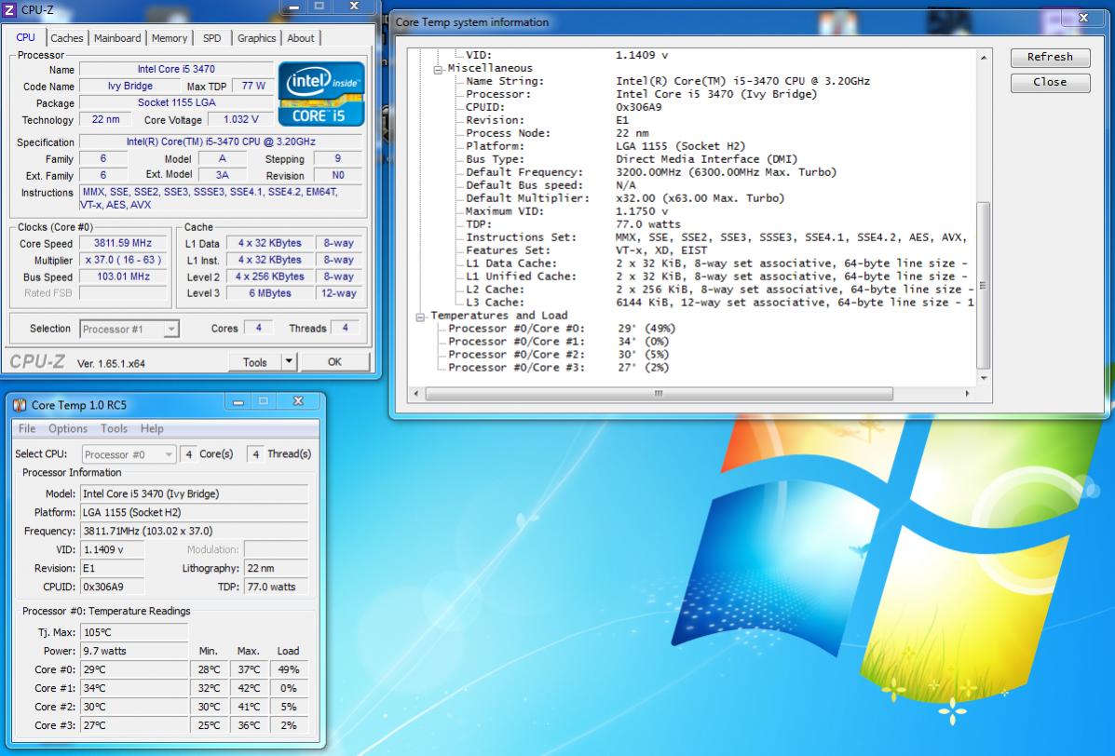
Task: Click OK in CPU-Z
Action: click(x=335, y=362)
